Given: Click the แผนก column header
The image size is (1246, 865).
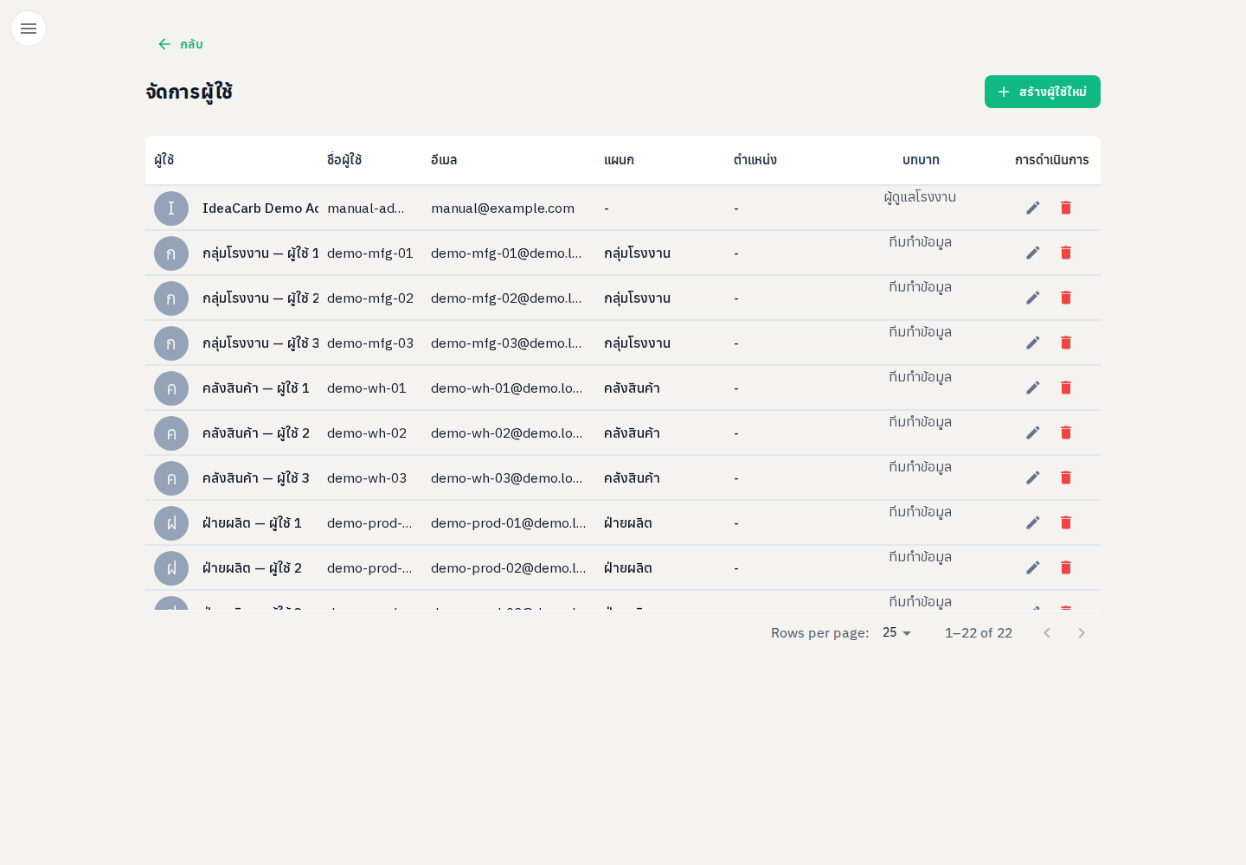Looking at the screenshot, I should pyautogui.click(x=619, y=160).
